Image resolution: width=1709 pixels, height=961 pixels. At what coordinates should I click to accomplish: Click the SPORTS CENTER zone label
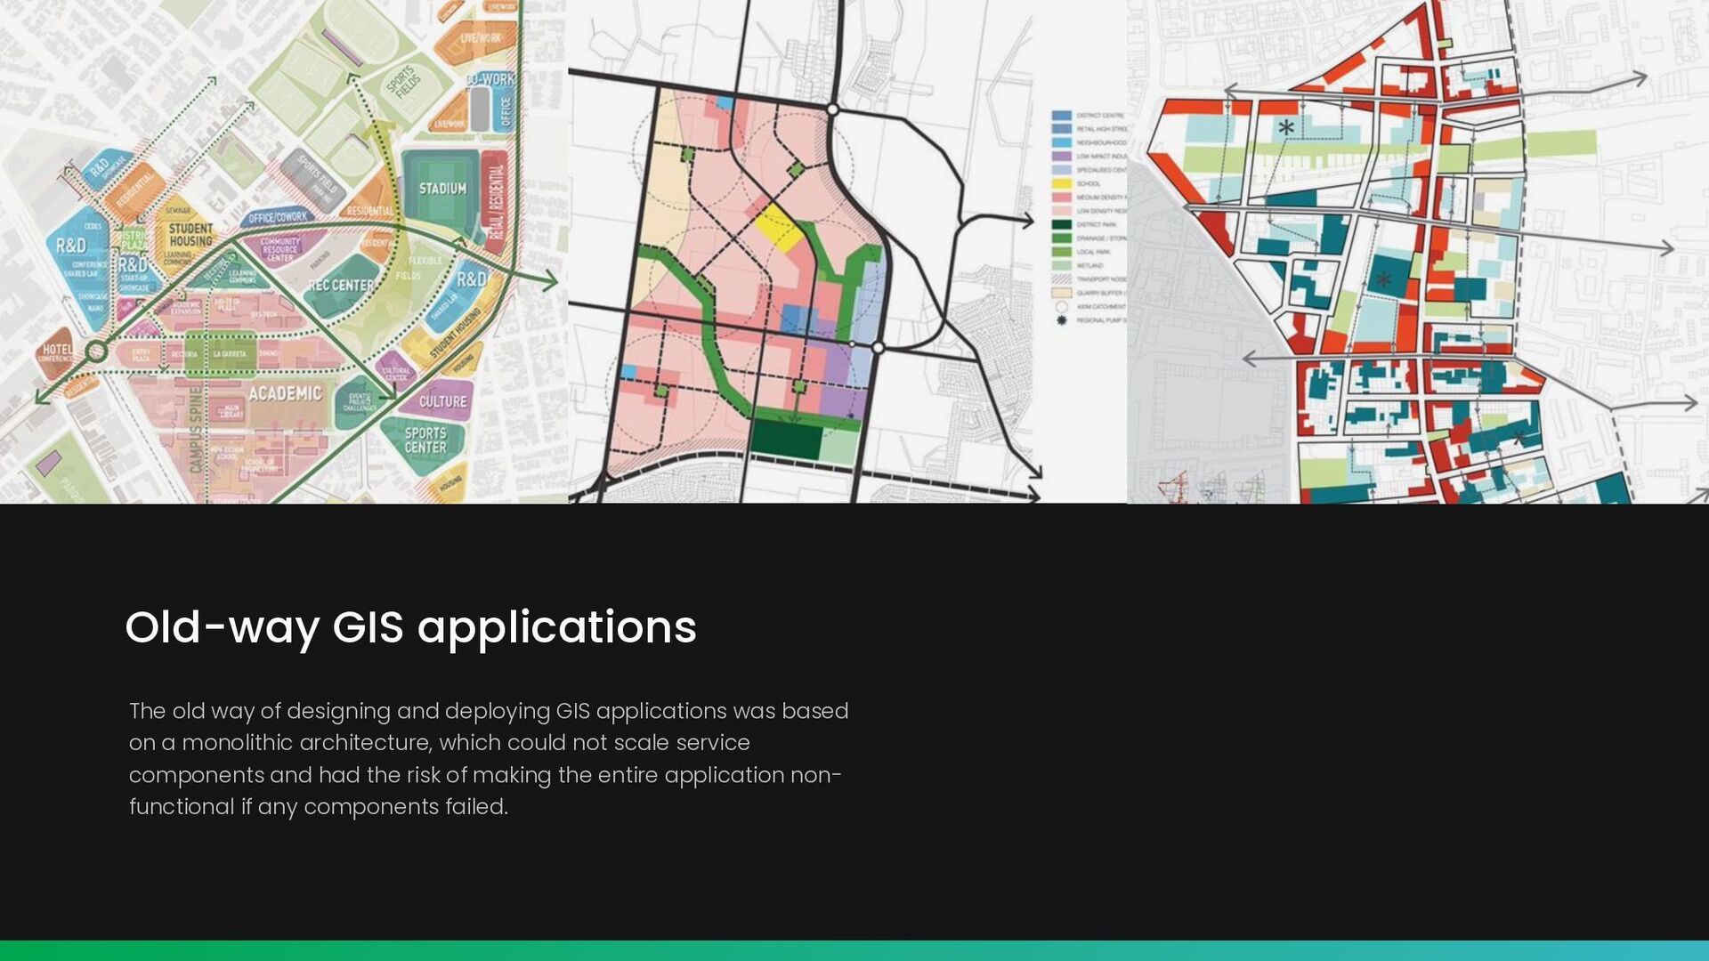tap(425, 440)
